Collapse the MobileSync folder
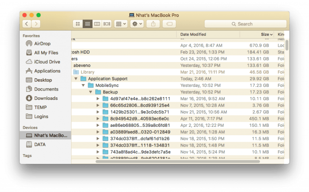Viewport: 309px width, 192px height. [83, 85]
